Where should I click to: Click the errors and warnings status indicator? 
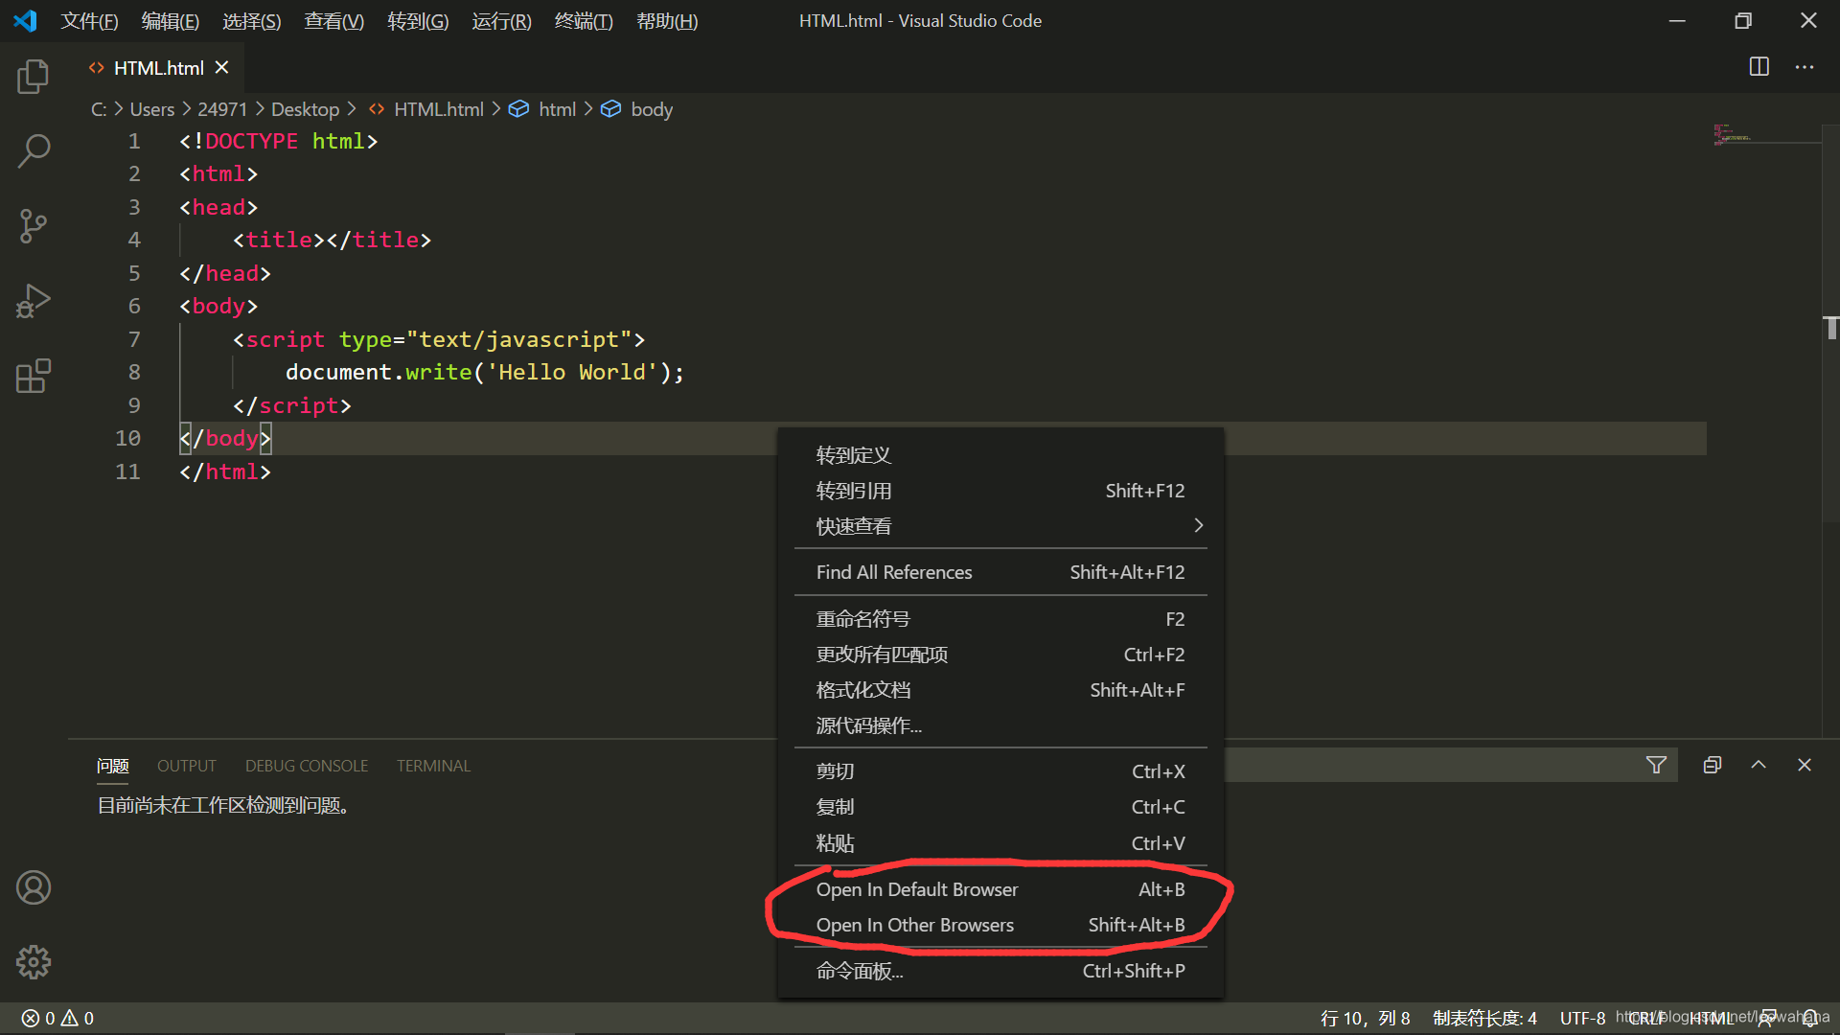point(57,1018)
